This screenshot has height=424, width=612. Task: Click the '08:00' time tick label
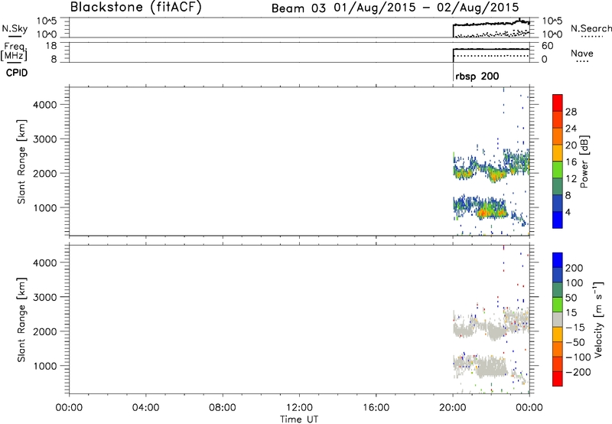pos(223,408)
